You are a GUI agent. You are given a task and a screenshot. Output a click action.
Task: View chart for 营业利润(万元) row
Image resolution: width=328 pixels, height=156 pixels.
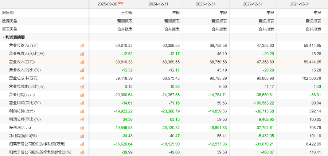coord(82,95)
